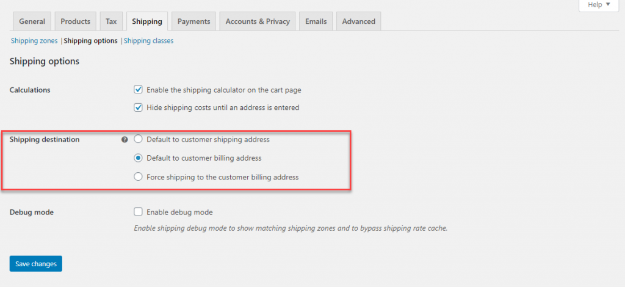Go to the Payments tab
This screenshot has height=287, width=625.
(x=193, y=21)
